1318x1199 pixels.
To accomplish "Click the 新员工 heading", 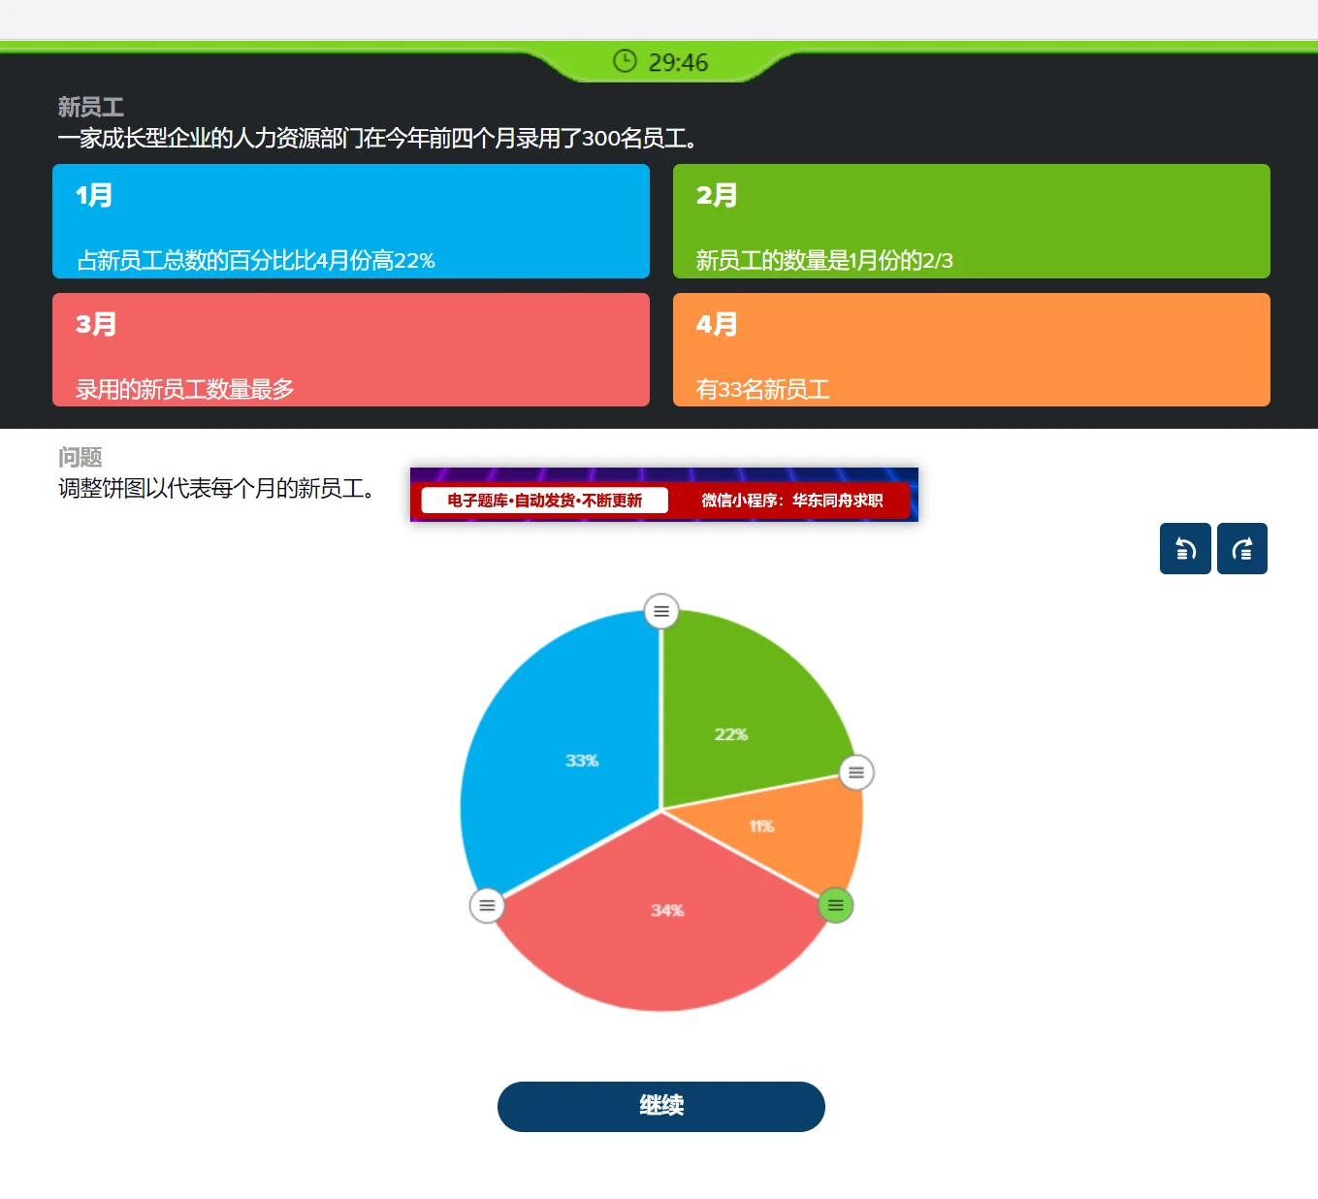I will (91, 107).
